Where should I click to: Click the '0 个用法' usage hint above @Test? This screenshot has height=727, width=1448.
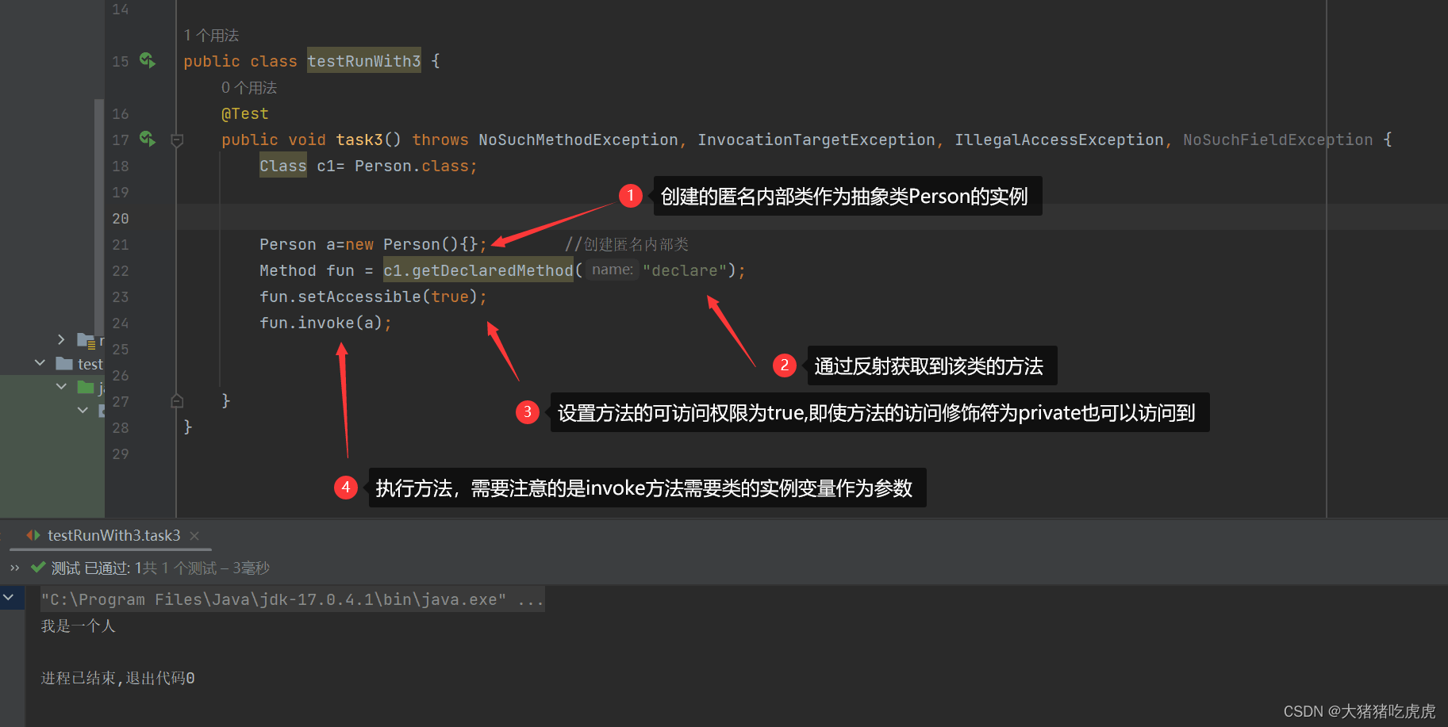tap(249, 87)
